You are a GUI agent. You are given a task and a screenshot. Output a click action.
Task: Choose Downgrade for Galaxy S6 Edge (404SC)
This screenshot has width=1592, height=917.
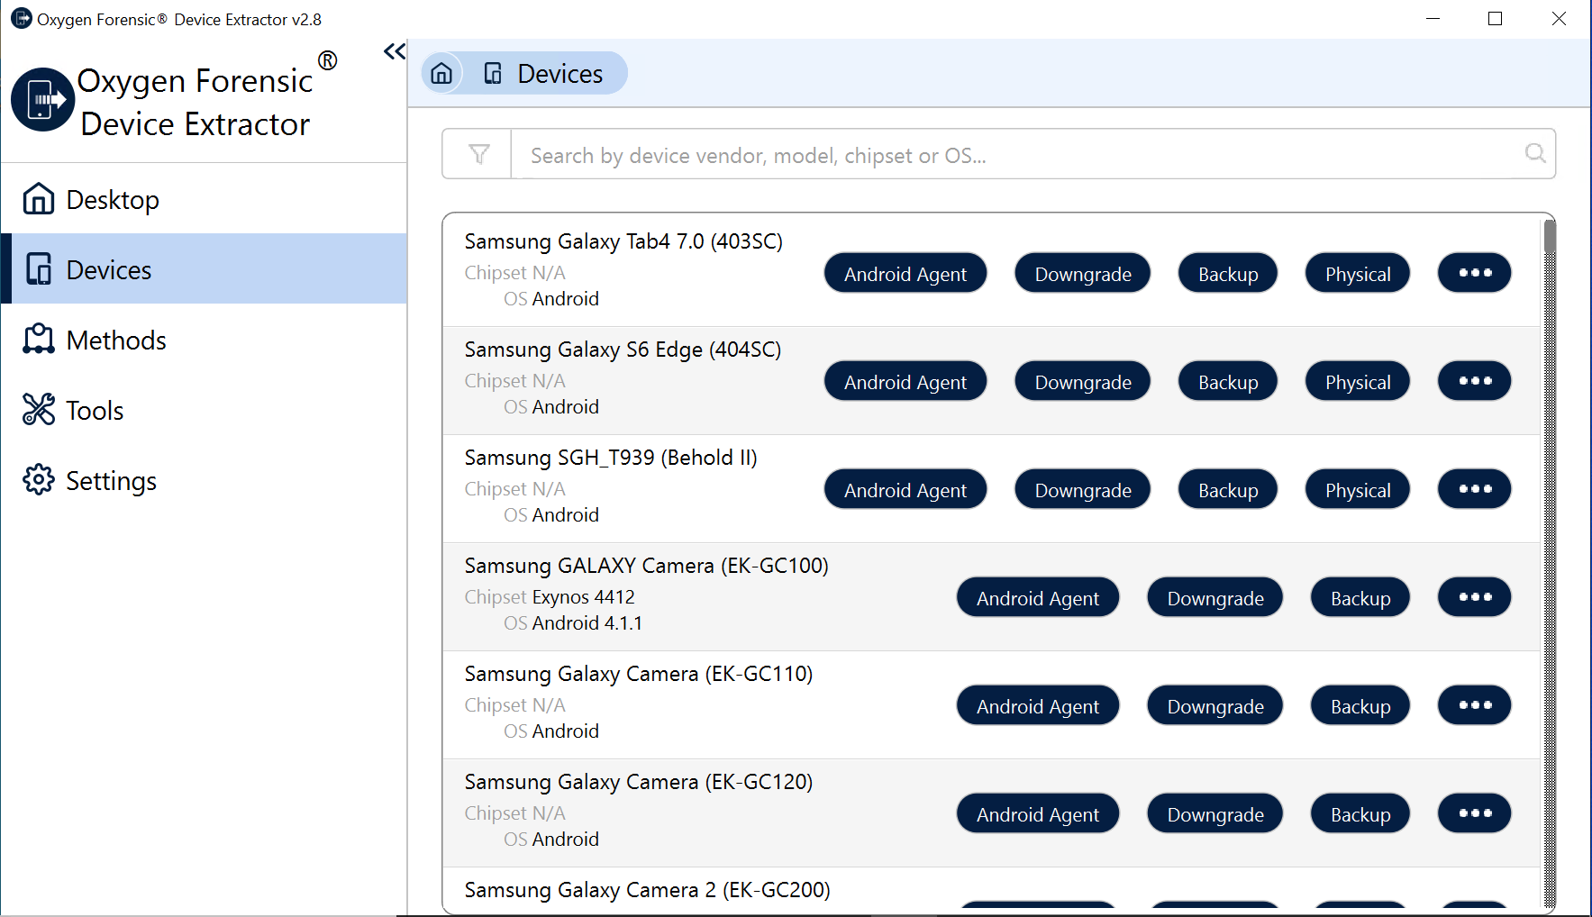(x=1083, y=381)
